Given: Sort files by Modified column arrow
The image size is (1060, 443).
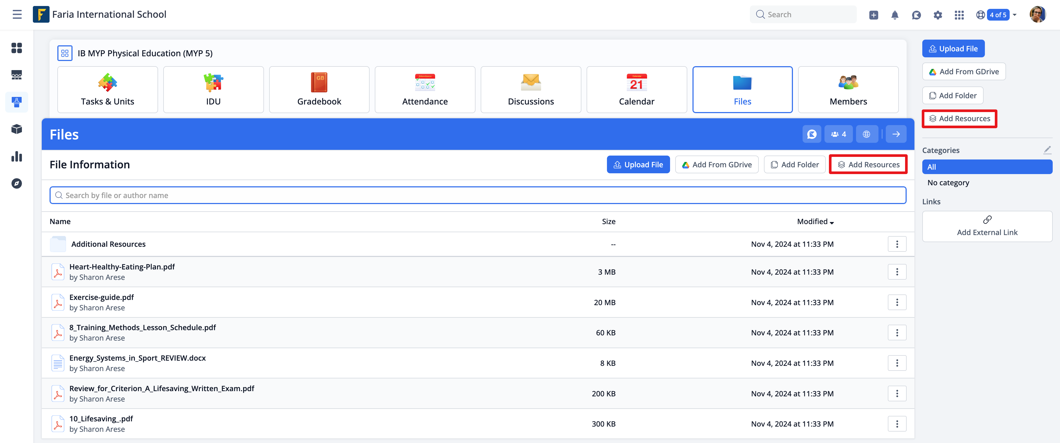Looking at the screenshot, I should [832, 222].
